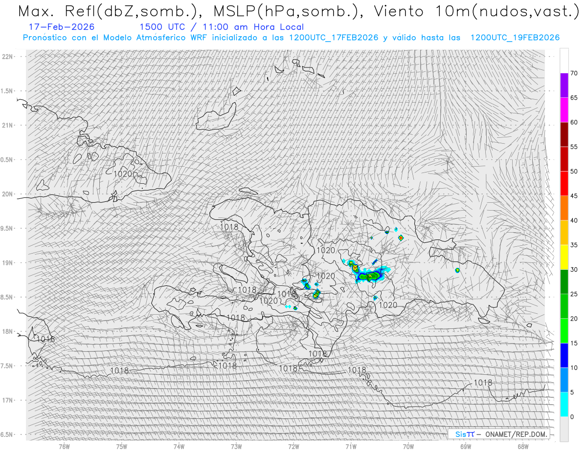The image size is (587, 453).
Task: Click the colorbar scale value '20'
Action: point(574,319)
